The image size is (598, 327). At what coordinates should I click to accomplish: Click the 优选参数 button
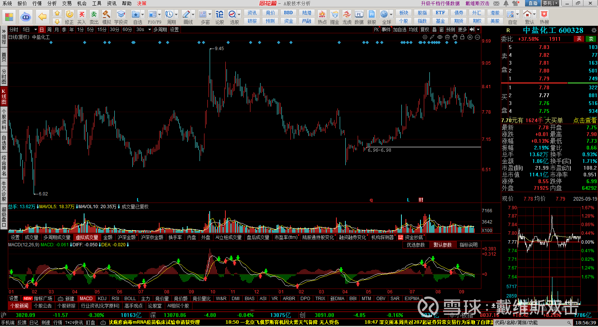coord(416,245)
